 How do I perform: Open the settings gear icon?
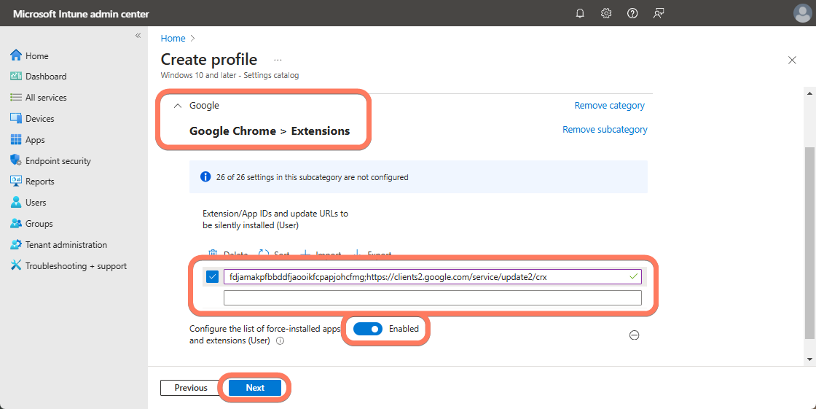point(606,13)
